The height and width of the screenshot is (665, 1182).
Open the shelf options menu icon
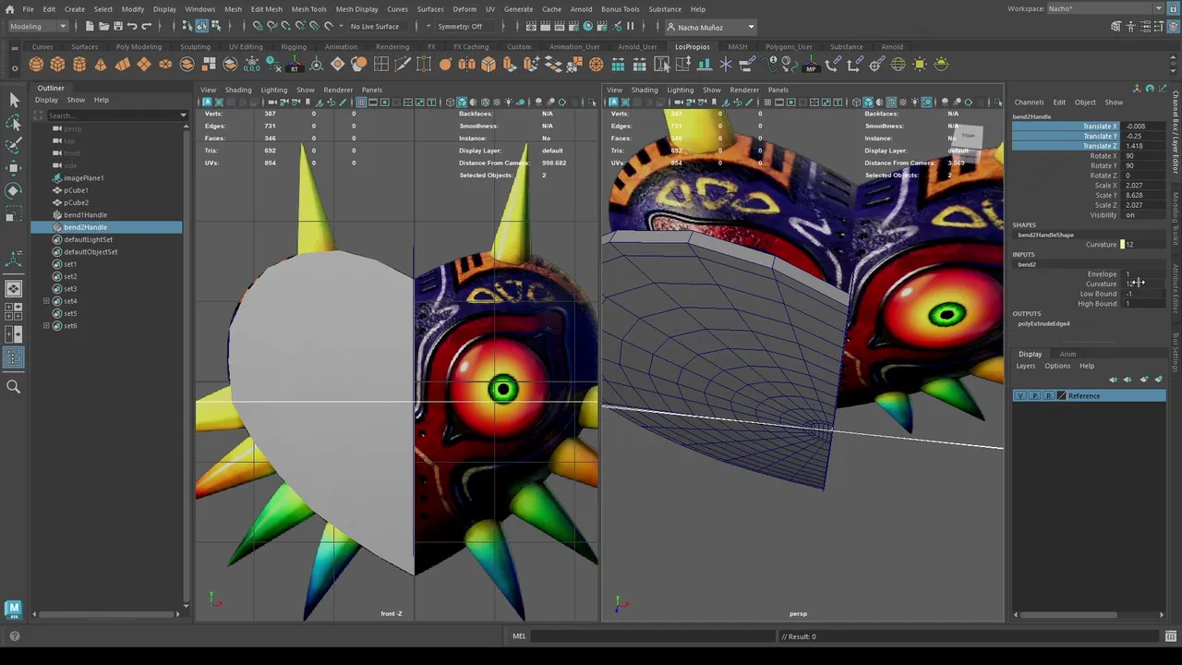14,67
